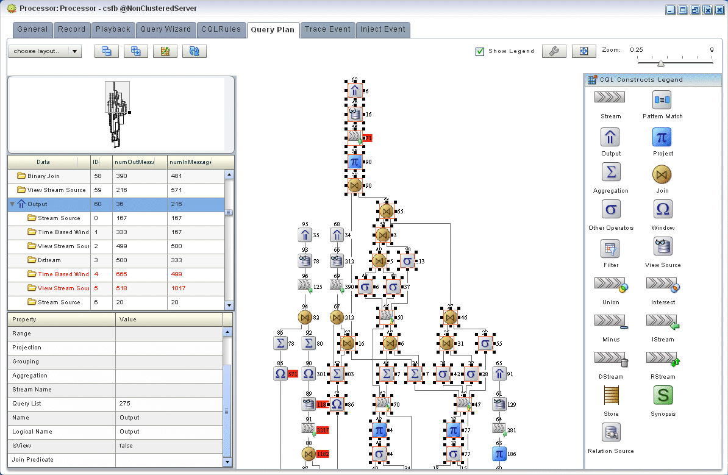728x475 pixels.
Task: Click the RStream legend icon
Action: [x=663, y=359]
